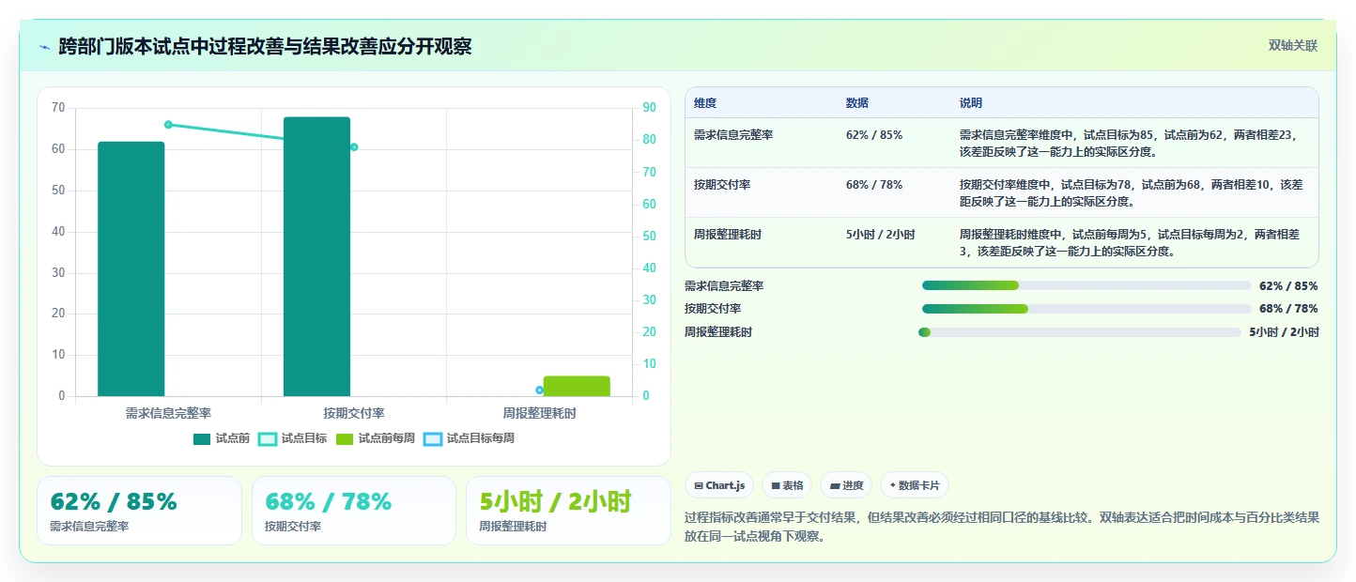The width and height of the screenshot is (1356, 582).
Task: Click the 70 tick on left axis
Action: 58,108
